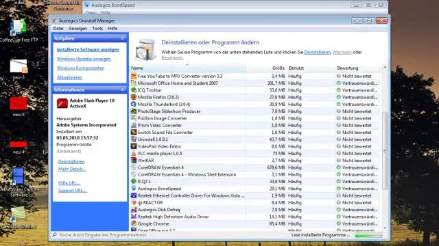Select the iiji REACTOR icon
The image size is (439, 246).
(x=134, y=202)
